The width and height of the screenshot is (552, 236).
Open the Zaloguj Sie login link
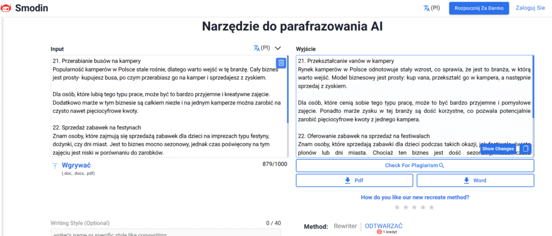click(530, 8)
